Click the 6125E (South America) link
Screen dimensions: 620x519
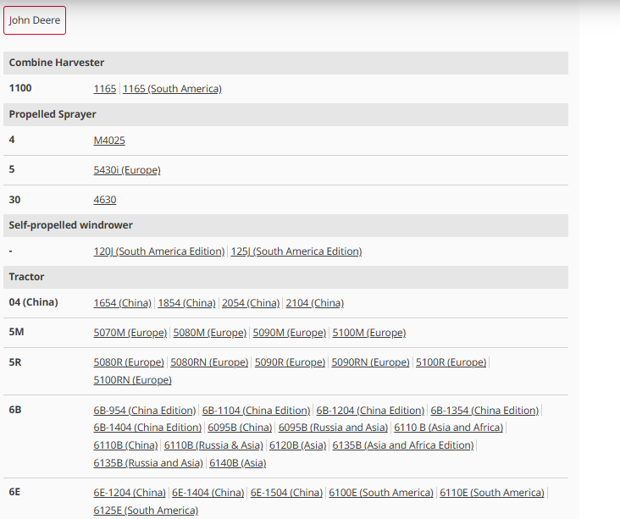click(x=146, y=511)
